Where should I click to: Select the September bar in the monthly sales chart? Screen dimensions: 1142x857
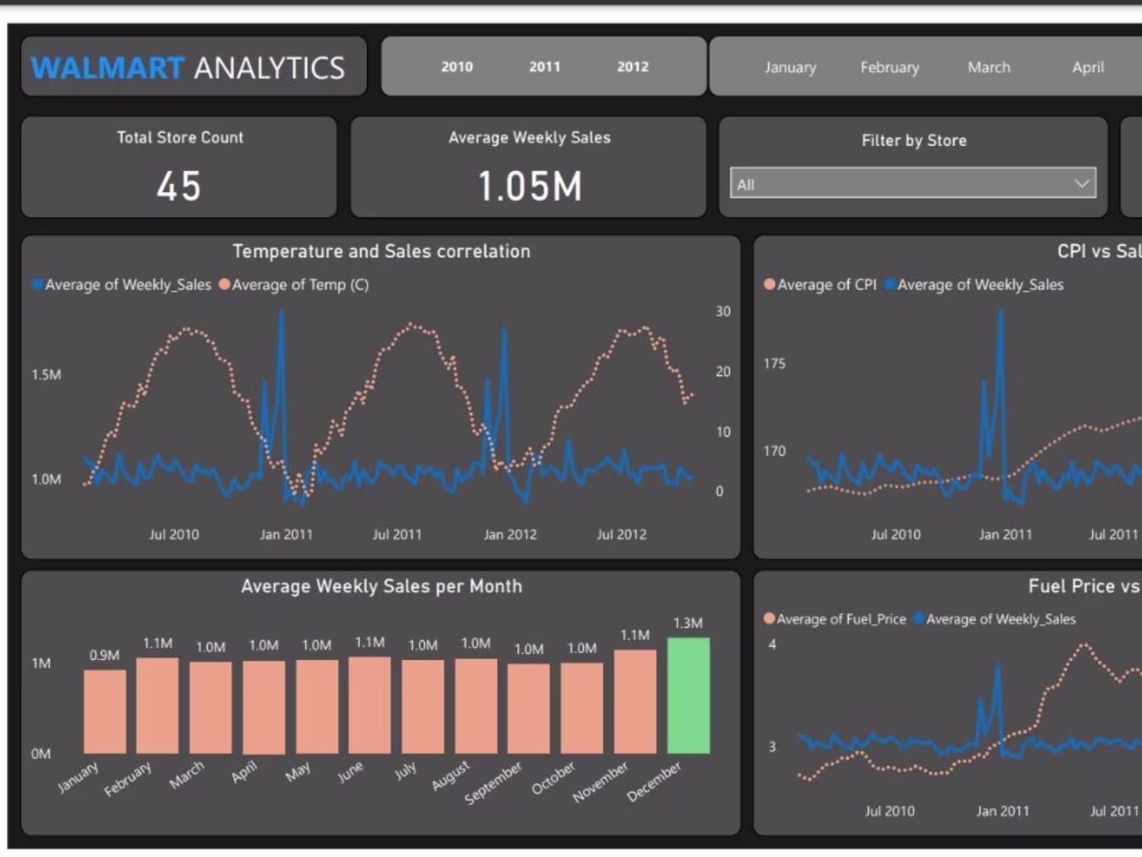coord(529,709)
